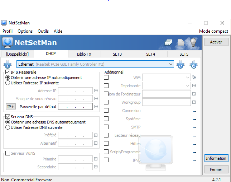Switch to Mode compact
The image size is (231, 182).
tap(213, 31)
